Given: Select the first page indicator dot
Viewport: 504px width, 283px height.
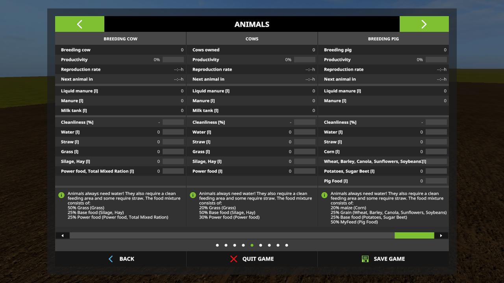Looking at the screenshot, I should 217,245.
